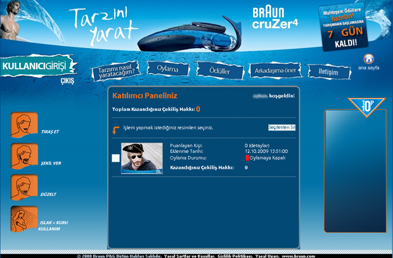Open the Düzelt trimming icon
Image resolution: width=393 pixels, height=258 pixels.
coord(24,187)
